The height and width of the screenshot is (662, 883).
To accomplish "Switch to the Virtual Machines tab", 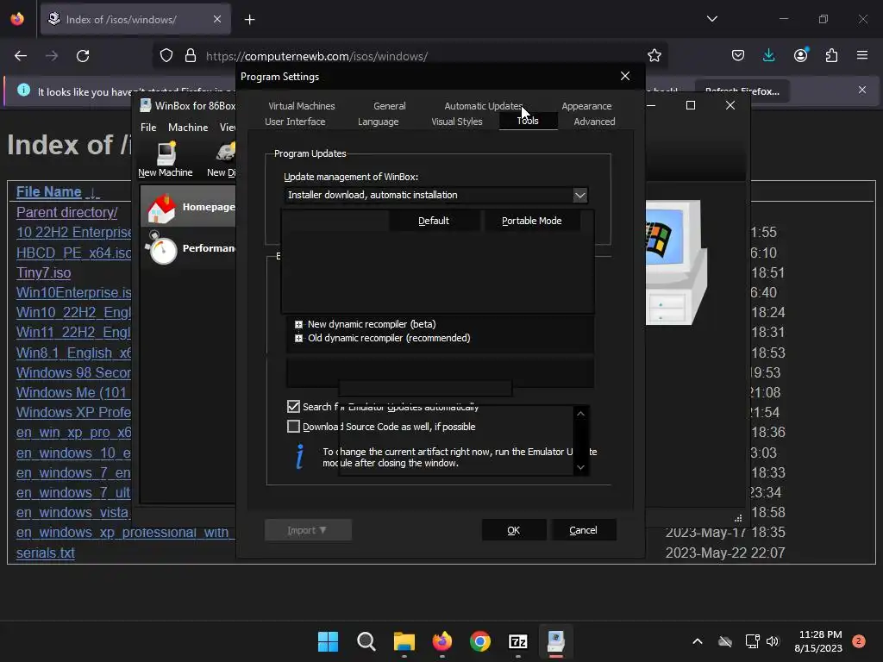I will 301,106.
